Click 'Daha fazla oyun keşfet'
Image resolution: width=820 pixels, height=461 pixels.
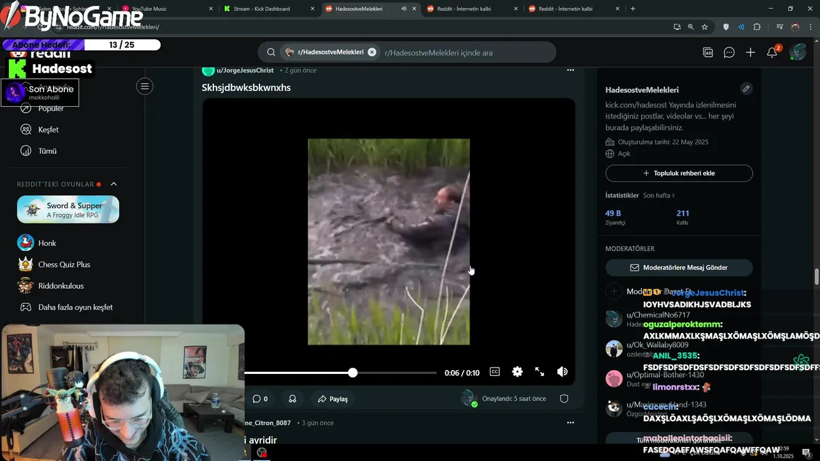(x=76, y=307)
